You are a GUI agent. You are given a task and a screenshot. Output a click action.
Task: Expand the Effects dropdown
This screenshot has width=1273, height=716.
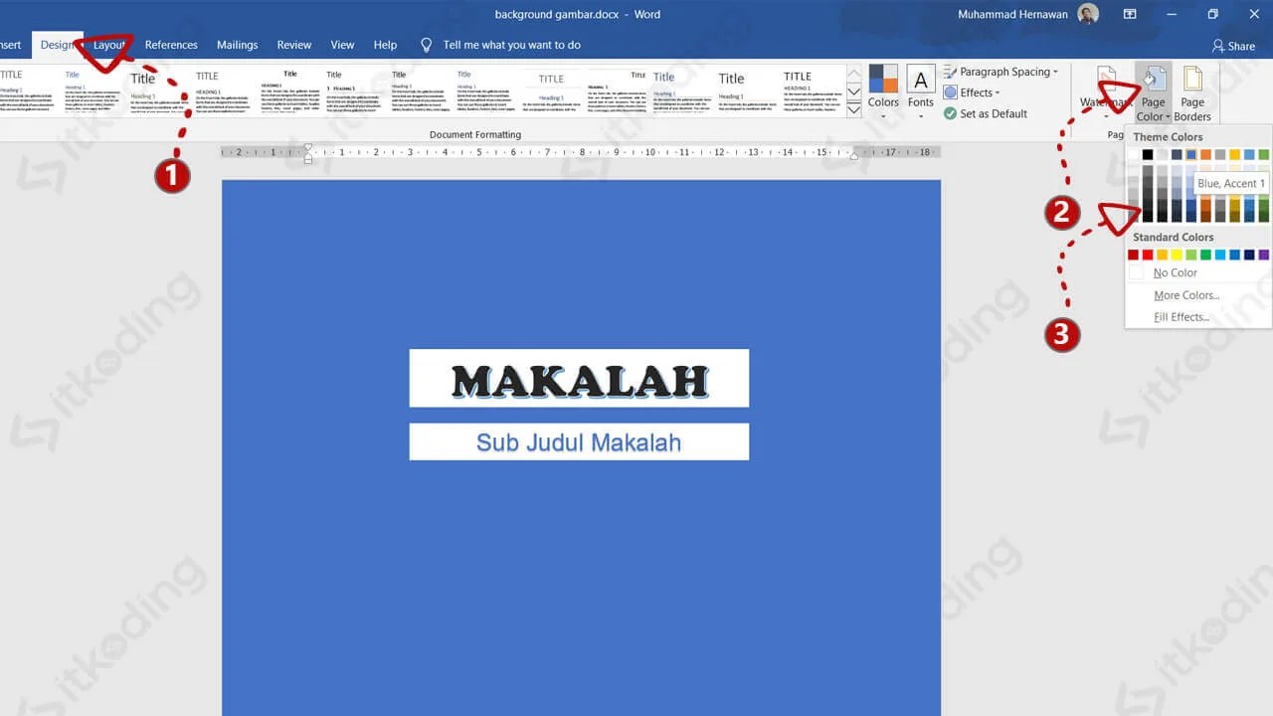(x=972, y=92)
